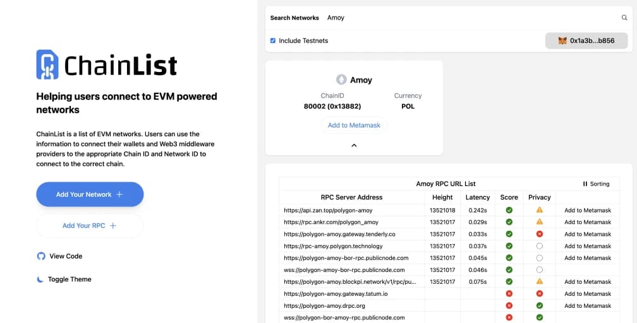Click the Score column header
The height and width of the screenshot is (323, 637).
(509, 197)
